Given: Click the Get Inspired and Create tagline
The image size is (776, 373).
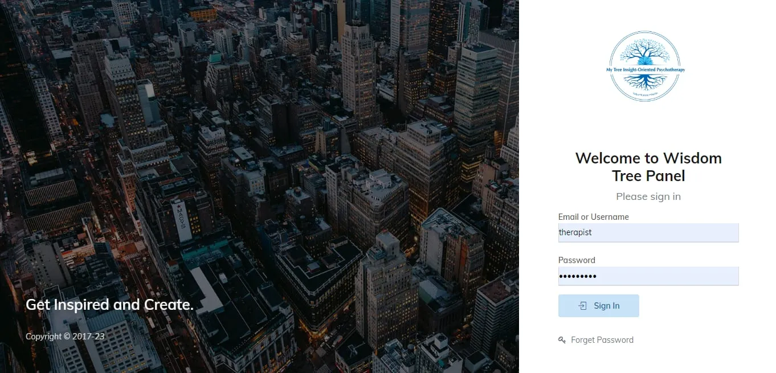Looking at the screenshot, I should tap(109, 305).
